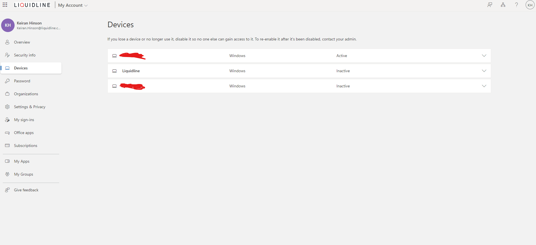Open Settings & Privacy
This screenshot has height=245, width=536.
[x=31, y=107]
